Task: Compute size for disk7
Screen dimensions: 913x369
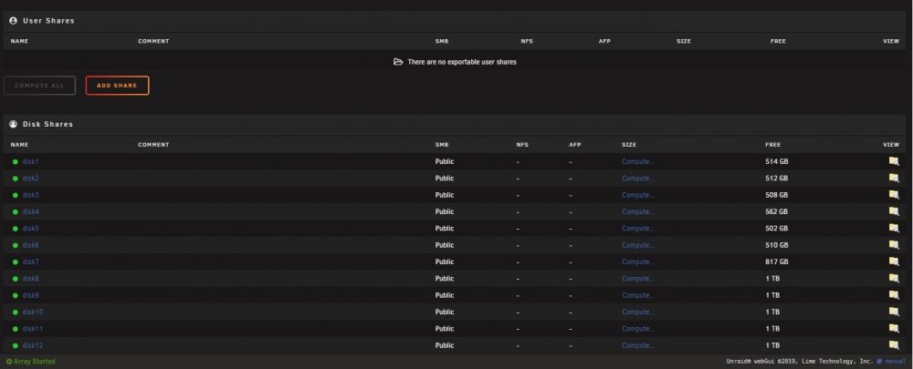Action: (x=637, y=262)
